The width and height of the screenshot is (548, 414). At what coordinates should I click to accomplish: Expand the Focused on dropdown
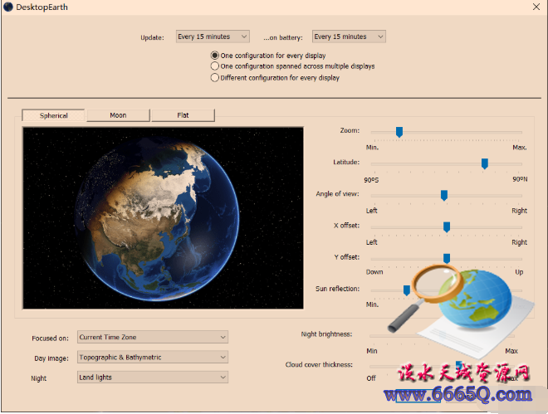(153, 337)
